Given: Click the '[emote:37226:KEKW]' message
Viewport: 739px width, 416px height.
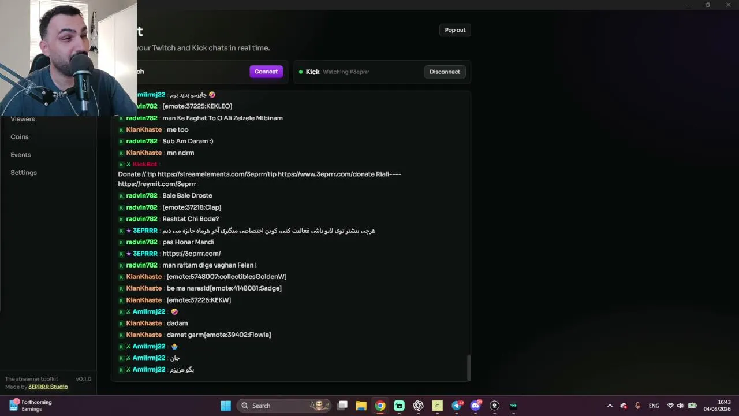Looking at the screenshot, I should click(199, 300).
